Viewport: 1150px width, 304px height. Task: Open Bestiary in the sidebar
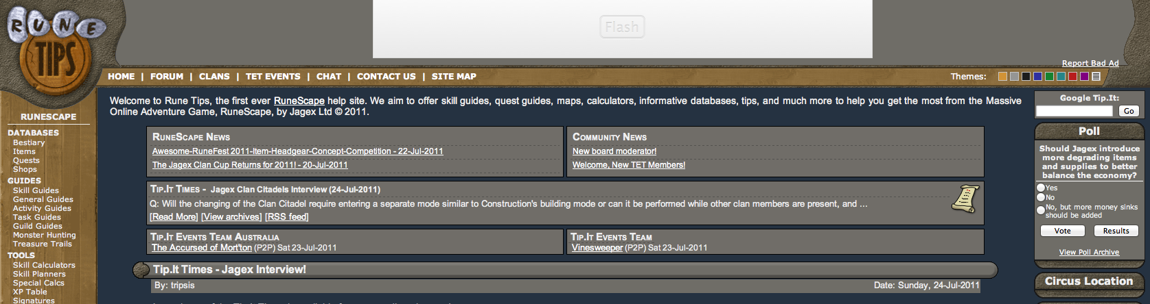click(x=29, y=142)
